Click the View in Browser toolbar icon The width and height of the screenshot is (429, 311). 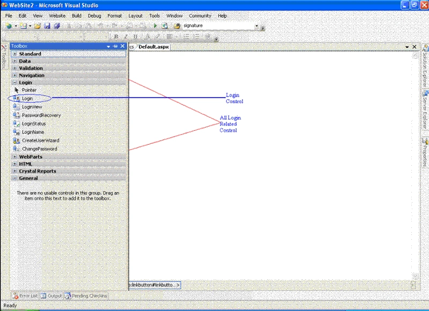point(165,26)
